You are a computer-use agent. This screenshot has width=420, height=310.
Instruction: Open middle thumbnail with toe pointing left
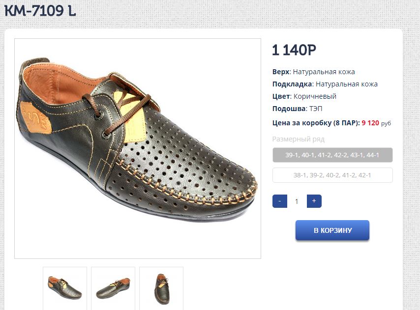[113, 287]
